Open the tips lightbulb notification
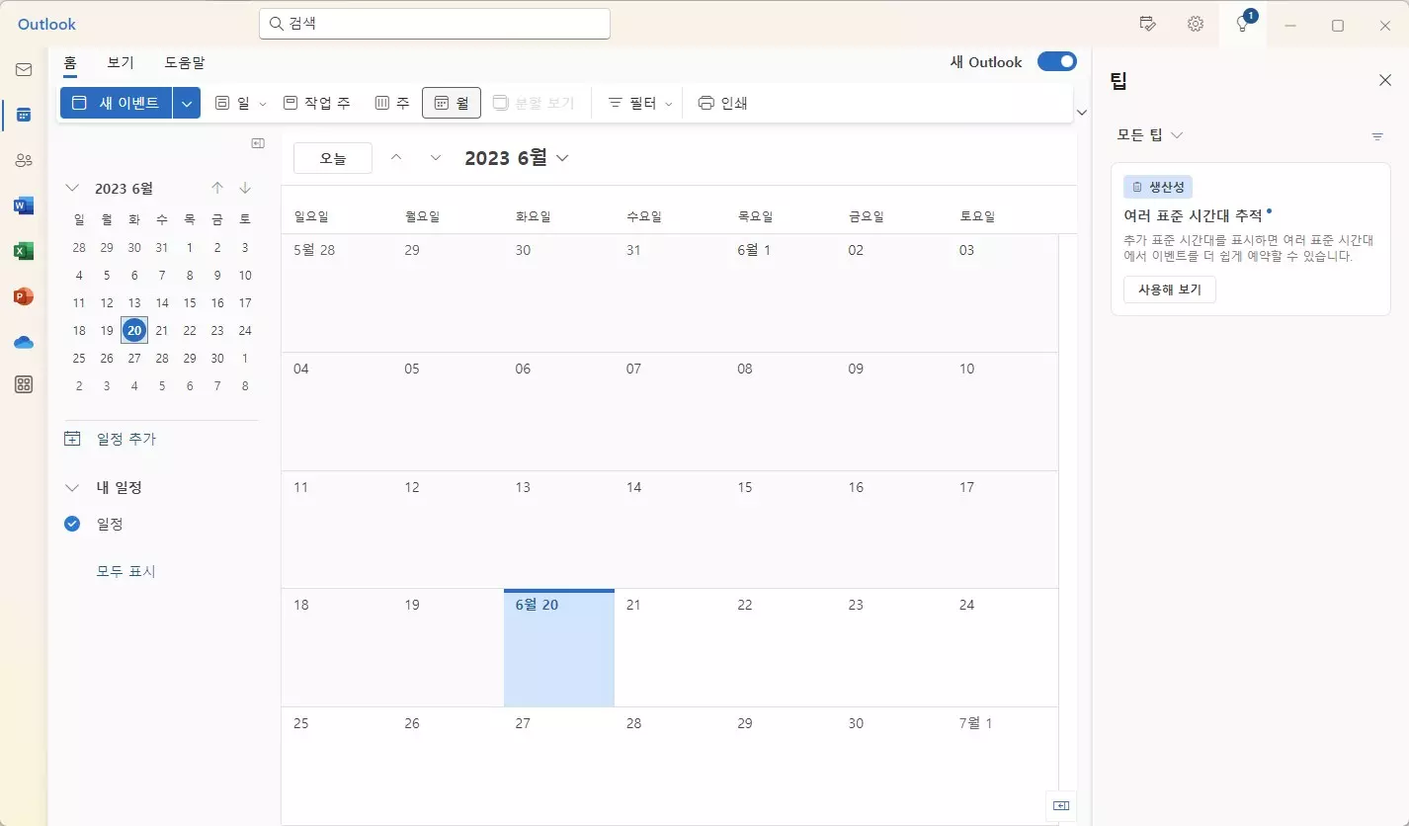 [x=1243, y=24]
